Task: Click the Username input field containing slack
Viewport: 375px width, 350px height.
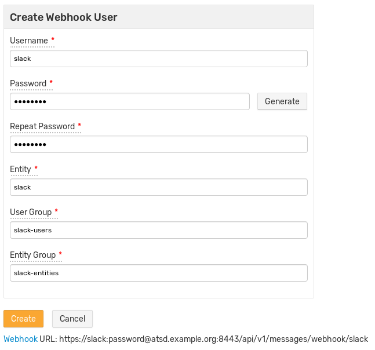Action: coord(159,59)
